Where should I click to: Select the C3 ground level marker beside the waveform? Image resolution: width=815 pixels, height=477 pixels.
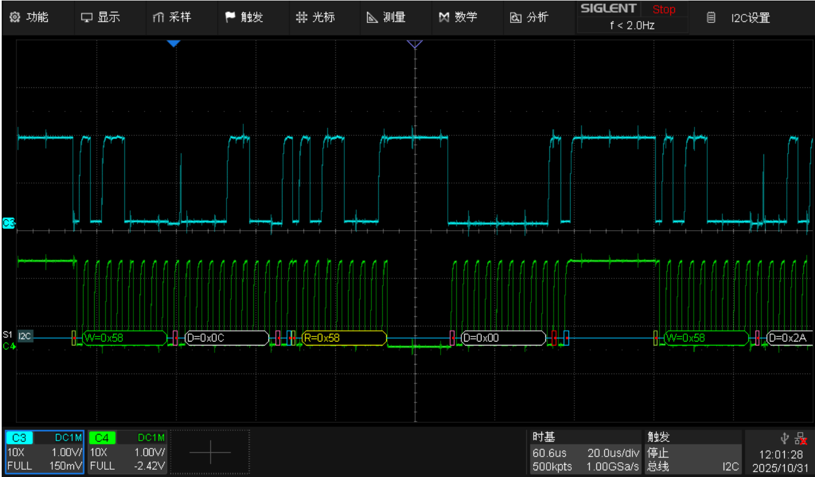(8, 223)
